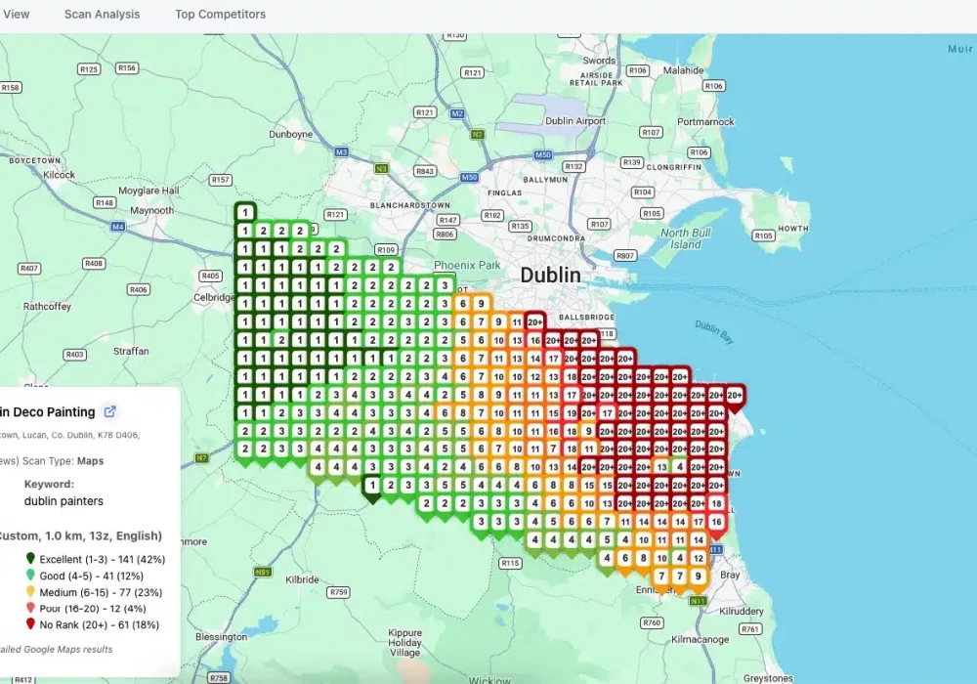This screenshot has height=684, width=977.
Task: Click the Dublin Airport map label
Action: [576, 122]
